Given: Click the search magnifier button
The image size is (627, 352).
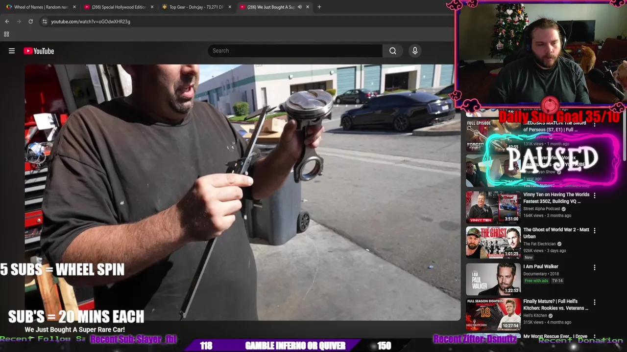Looking at the screenshot, I should click(393, 51).
